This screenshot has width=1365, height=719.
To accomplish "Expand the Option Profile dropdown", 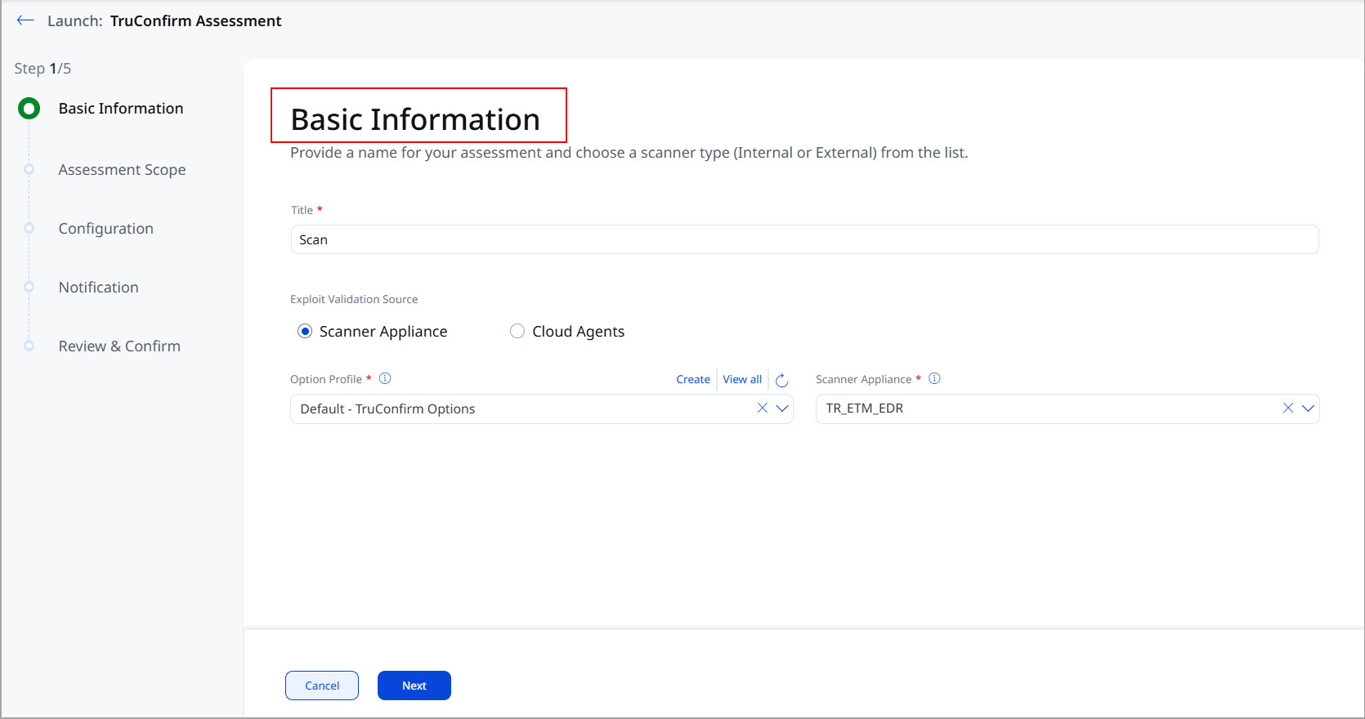I will (782, 409).
